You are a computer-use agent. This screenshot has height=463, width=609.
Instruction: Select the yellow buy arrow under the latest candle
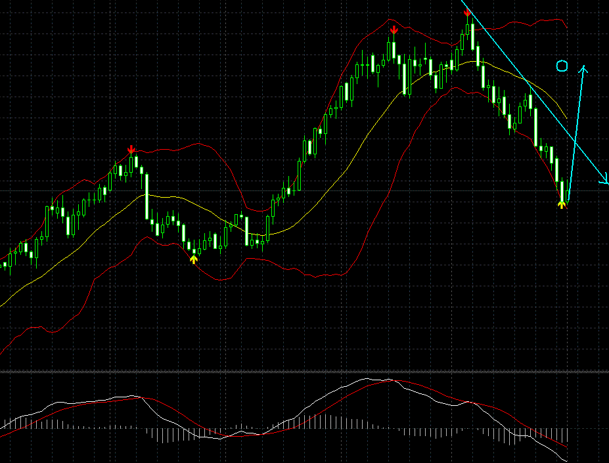click(x=561, y=205)
